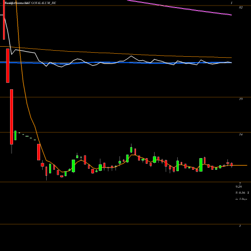Click the 9.28 current price value

[238, 187]
